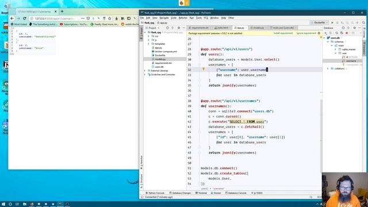The image size is (368, 207).
Task: Open the Docker tool window
Action: click(x=216, y=193)
